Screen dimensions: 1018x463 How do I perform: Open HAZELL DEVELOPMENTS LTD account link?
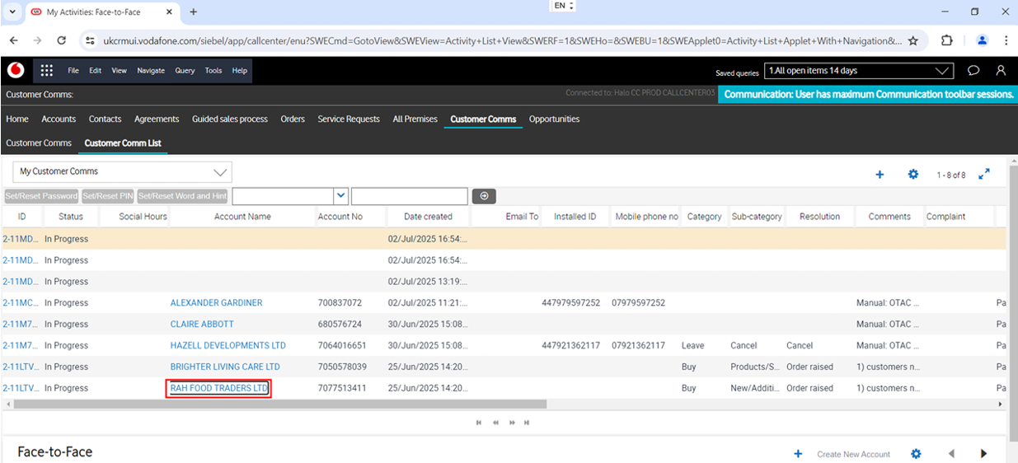tap(228, 346)
